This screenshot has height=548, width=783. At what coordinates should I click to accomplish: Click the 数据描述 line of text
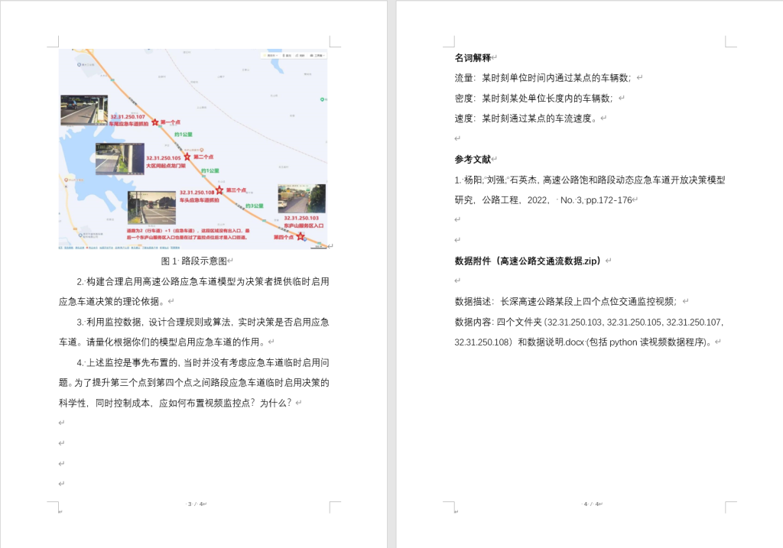click(x=566, y=301)
